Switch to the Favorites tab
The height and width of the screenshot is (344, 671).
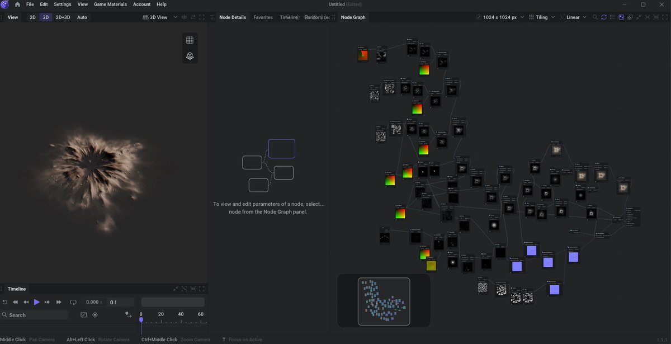pyautogui.click(x=263, y=17)
